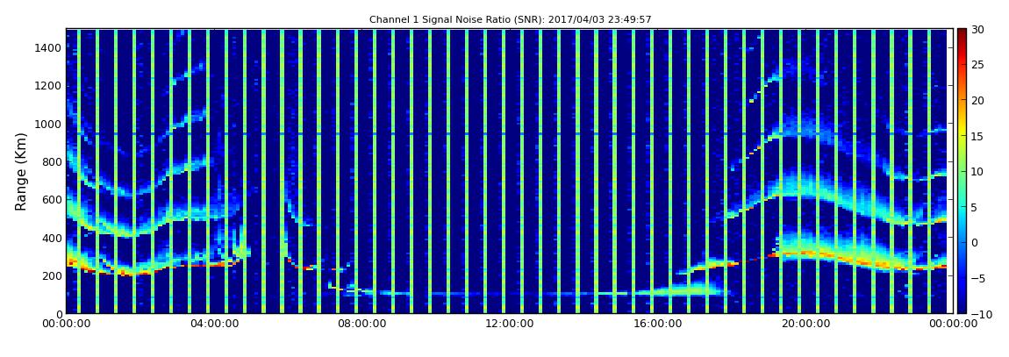Click the 600 range tick label
The height and width of the screenshot is (357, 1009).
pyautogui.click(x=52, y=199)
